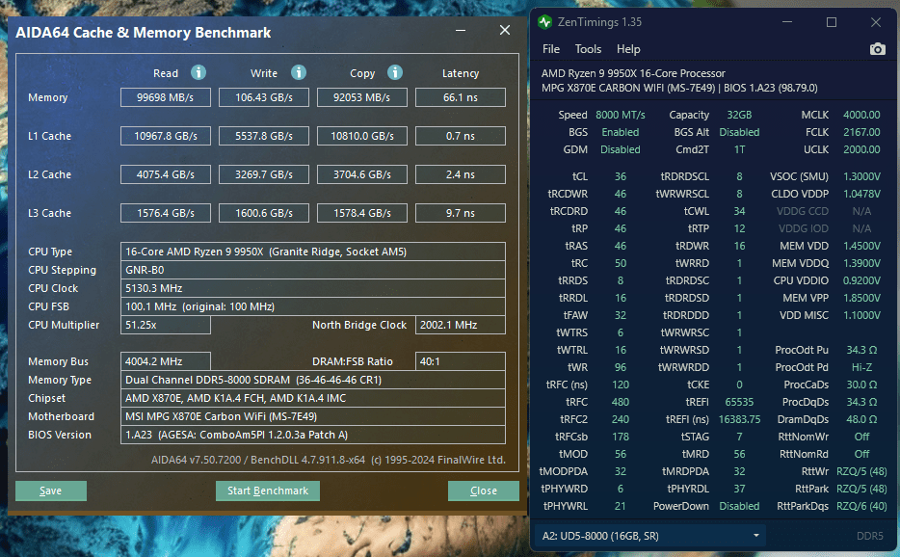Click the UCLK value 2000.00
This screenshot has width=900, height=557.
[x=861, y=149]
